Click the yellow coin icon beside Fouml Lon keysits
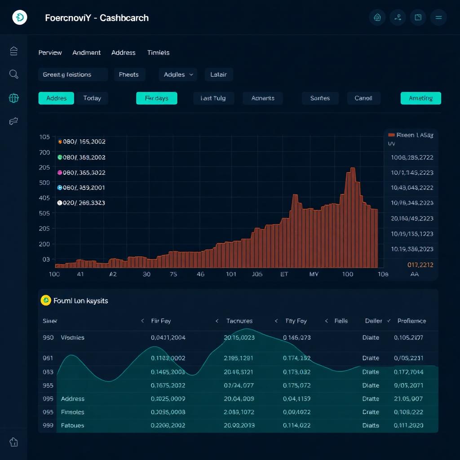 [x=46, y=301]
